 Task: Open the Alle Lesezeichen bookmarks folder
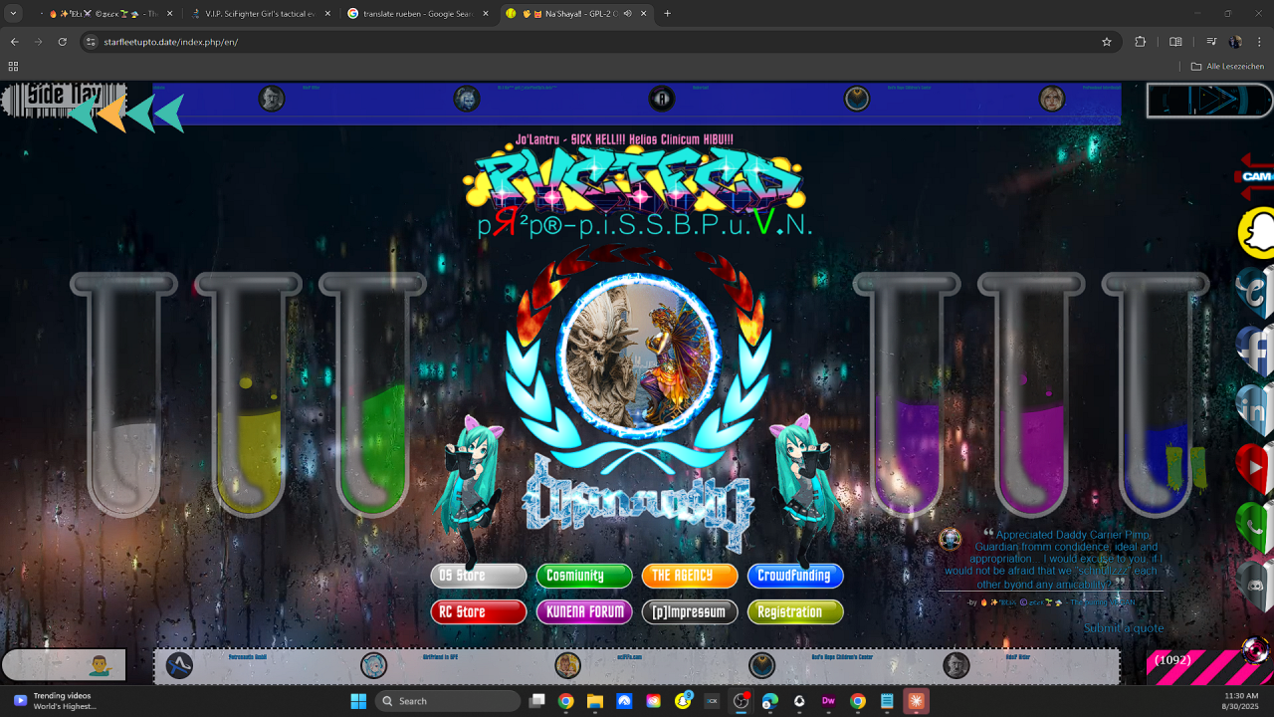tap(1227, 67)
